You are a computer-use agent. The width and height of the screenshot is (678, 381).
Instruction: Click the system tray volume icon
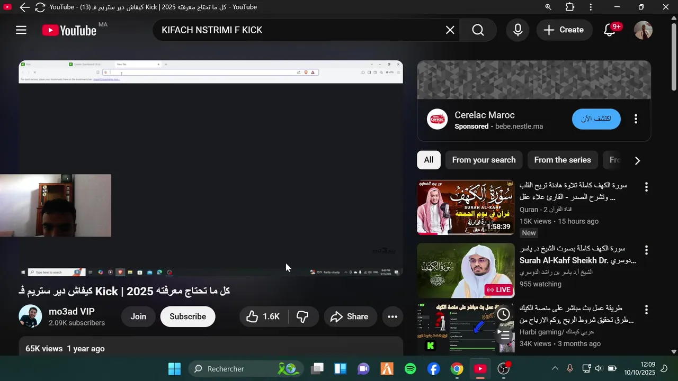click(599, 368)
